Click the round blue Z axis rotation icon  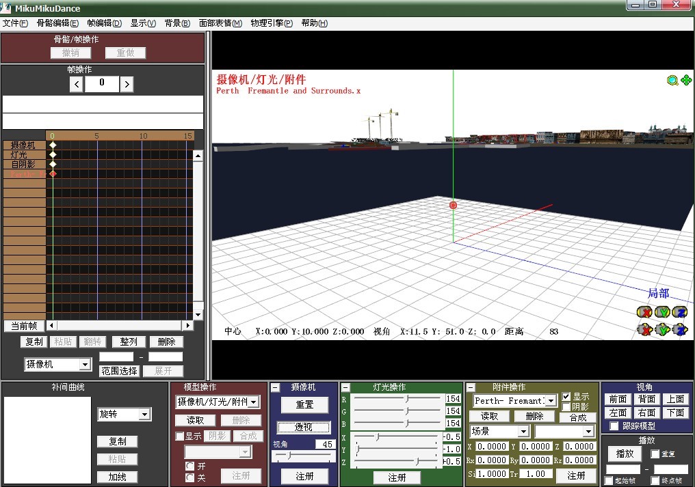pos(679,312)
